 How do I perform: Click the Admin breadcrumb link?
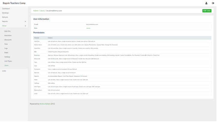[x=36, y=11]
